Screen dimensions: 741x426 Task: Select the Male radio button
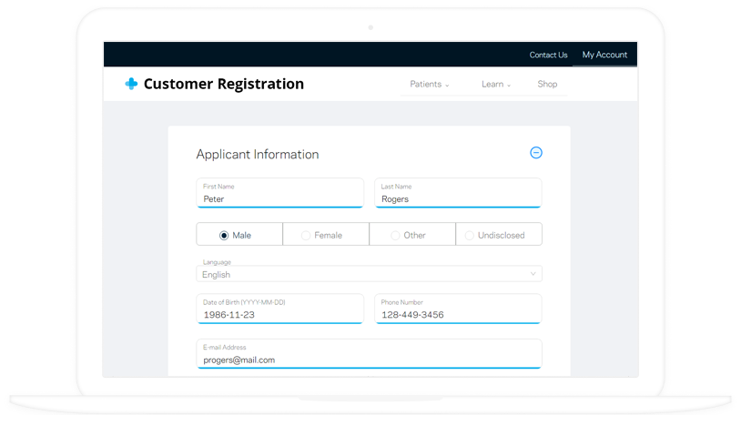point(224,235)
